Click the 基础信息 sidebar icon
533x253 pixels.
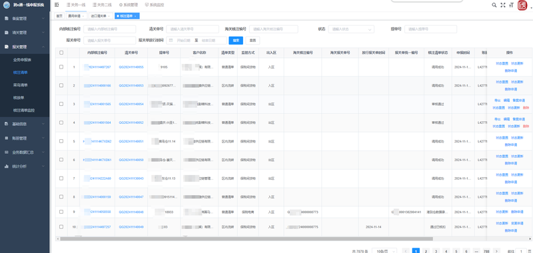(x=7, y=124)
